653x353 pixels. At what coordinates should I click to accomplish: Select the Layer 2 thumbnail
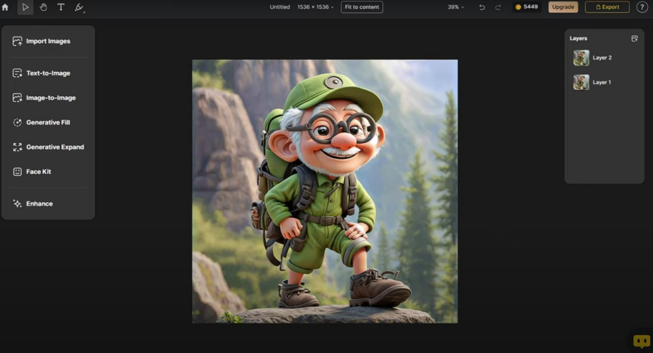coord(581,58)
